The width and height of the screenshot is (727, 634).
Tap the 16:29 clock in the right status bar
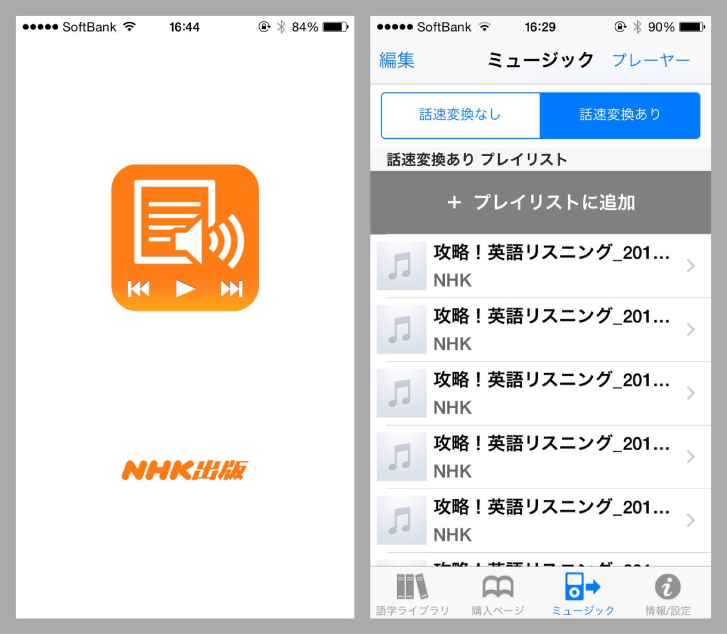[540, 27]
